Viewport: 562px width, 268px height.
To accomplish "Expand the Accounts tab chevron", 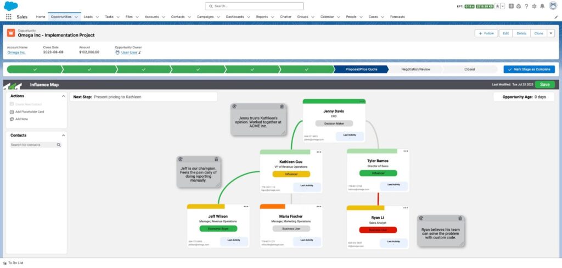I will tap(164, 17).
